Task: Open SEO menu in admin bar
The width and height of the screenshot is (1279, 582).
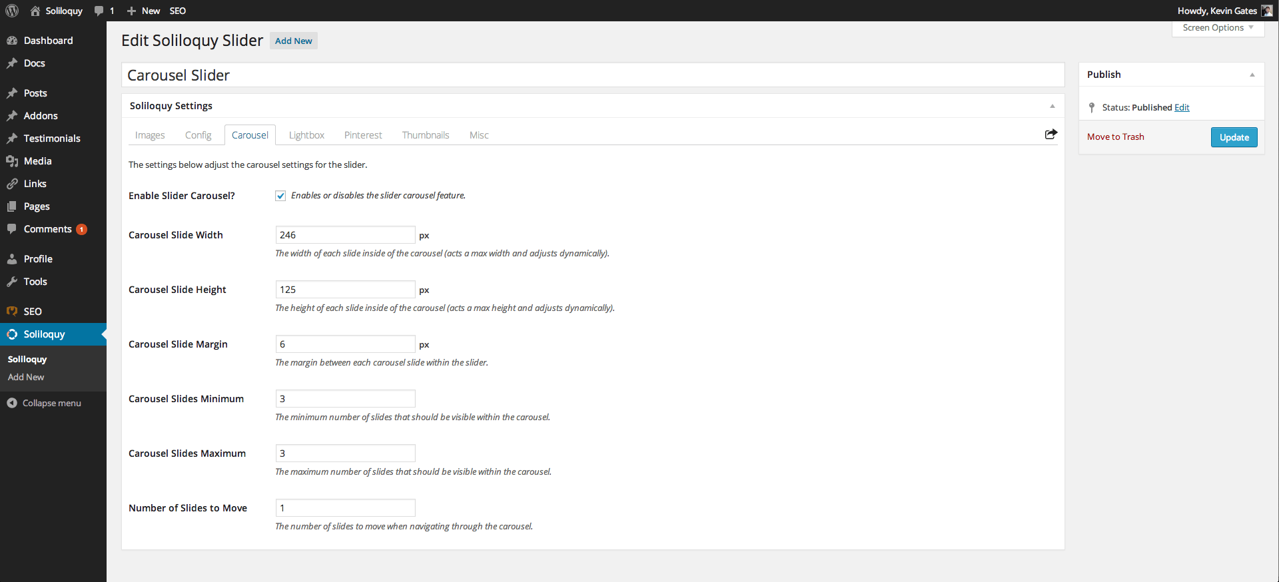Action: click(178, 11)
